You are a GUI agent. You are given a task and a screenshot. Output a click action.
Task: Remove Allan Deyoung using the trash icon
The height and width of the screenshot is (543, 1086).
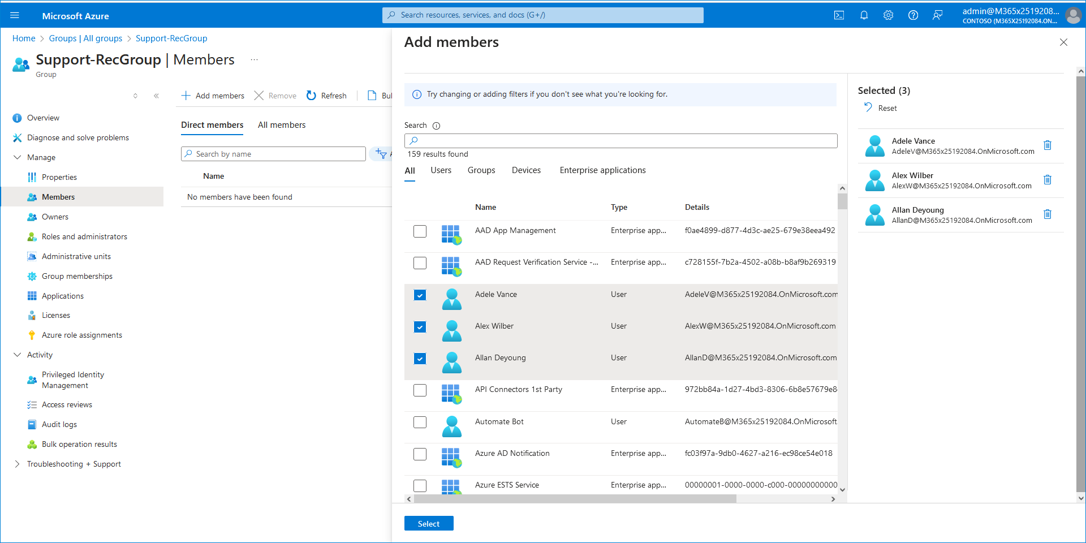click(1048, 214)
